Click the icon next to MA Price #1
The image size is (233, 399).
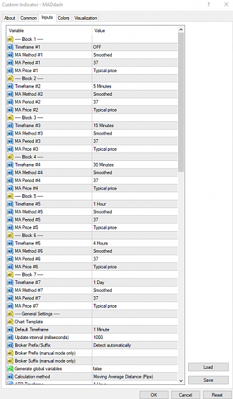pos(10,70)
